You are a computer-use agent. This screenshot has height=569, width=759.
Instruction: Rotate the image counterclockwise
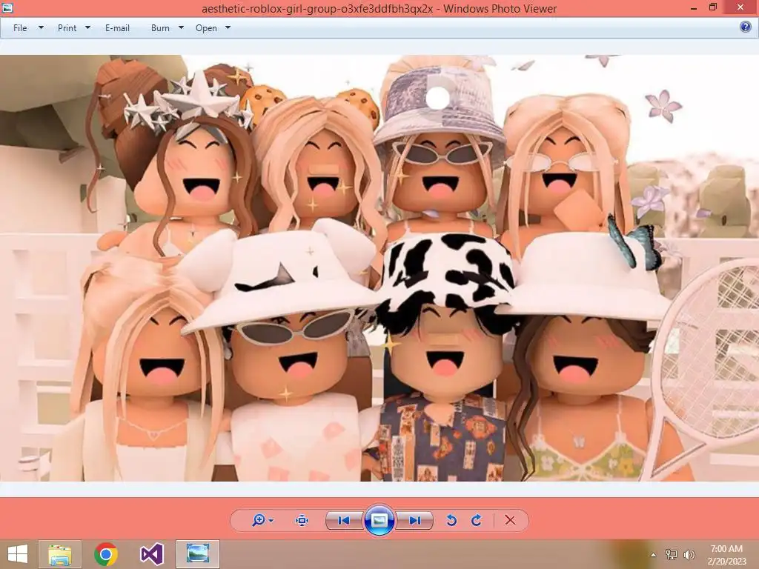point(451,521)
